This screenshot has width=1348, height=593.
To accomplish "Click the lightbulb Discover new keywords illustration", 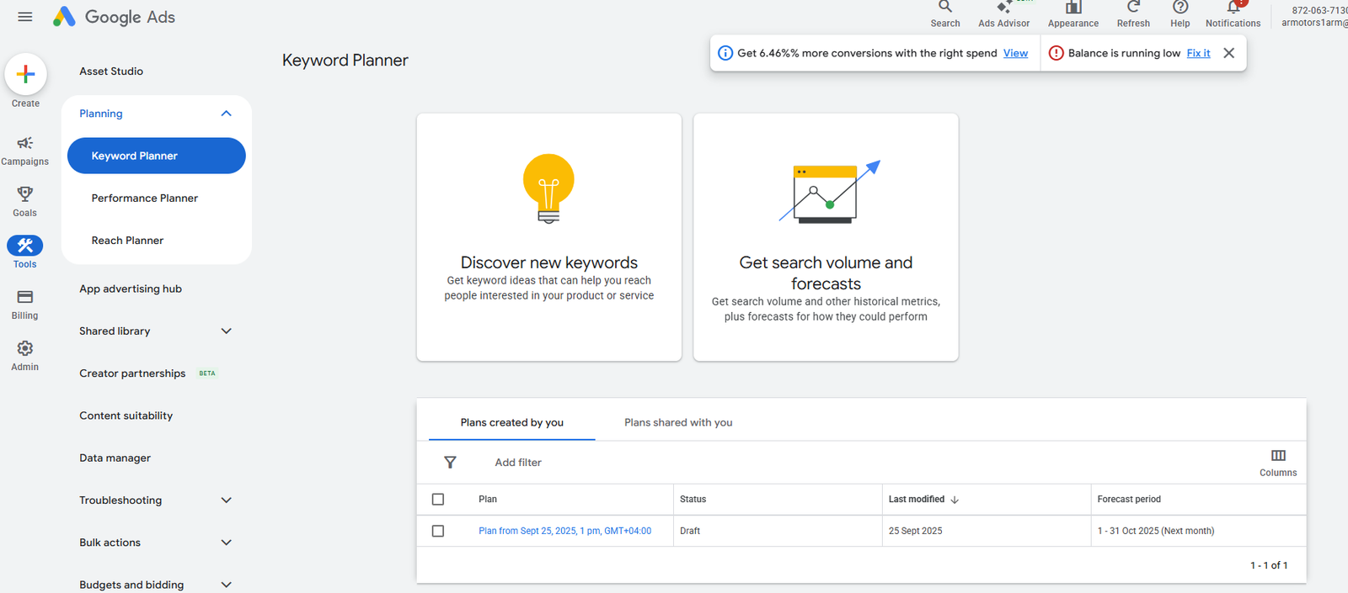I will [548, 188].
